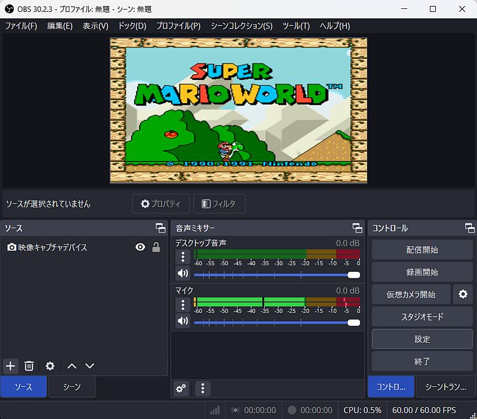Open source properties gear in sources toolbar
The width and height of the screenshot is (477, 419).
[50, 366]
